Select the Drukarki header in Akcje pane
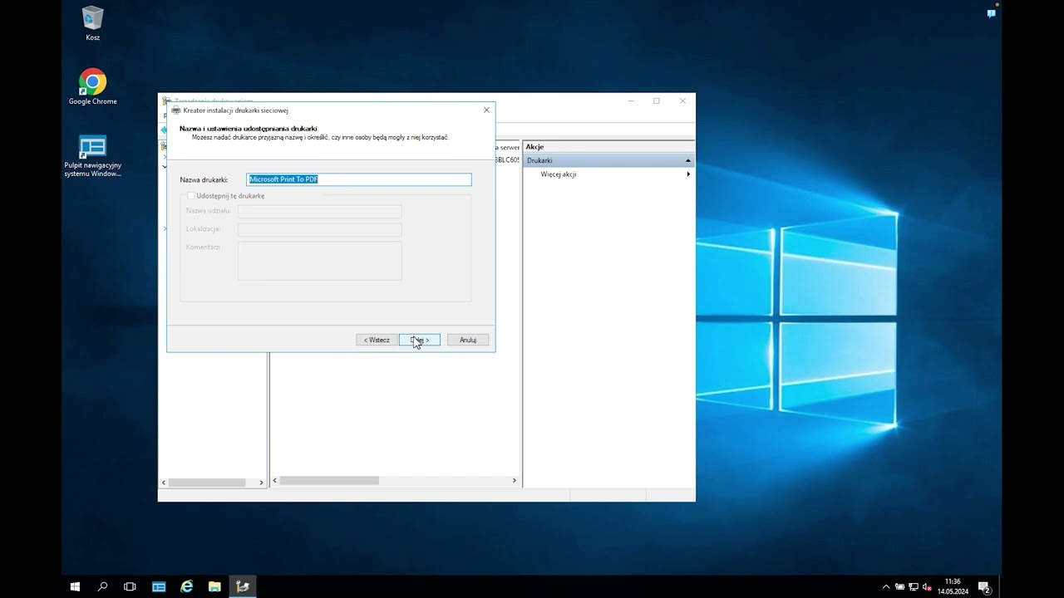1064x598 pixels. (608, 160)
